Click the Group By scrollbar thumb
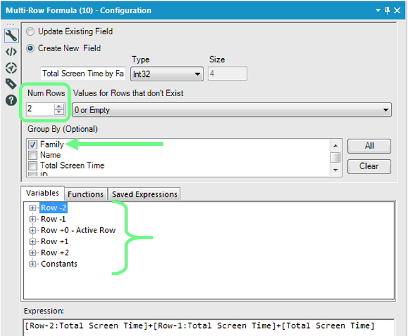408x336 pixels. point(335,157)
